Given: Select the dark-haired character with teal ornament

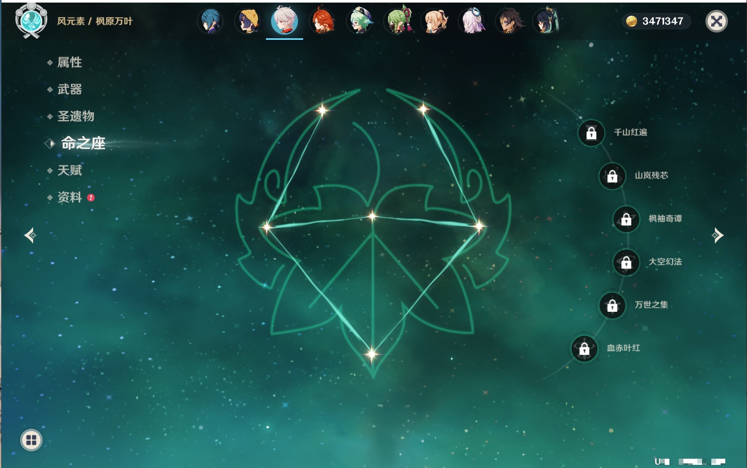Looking at the screenshot, I should (547, 22).
